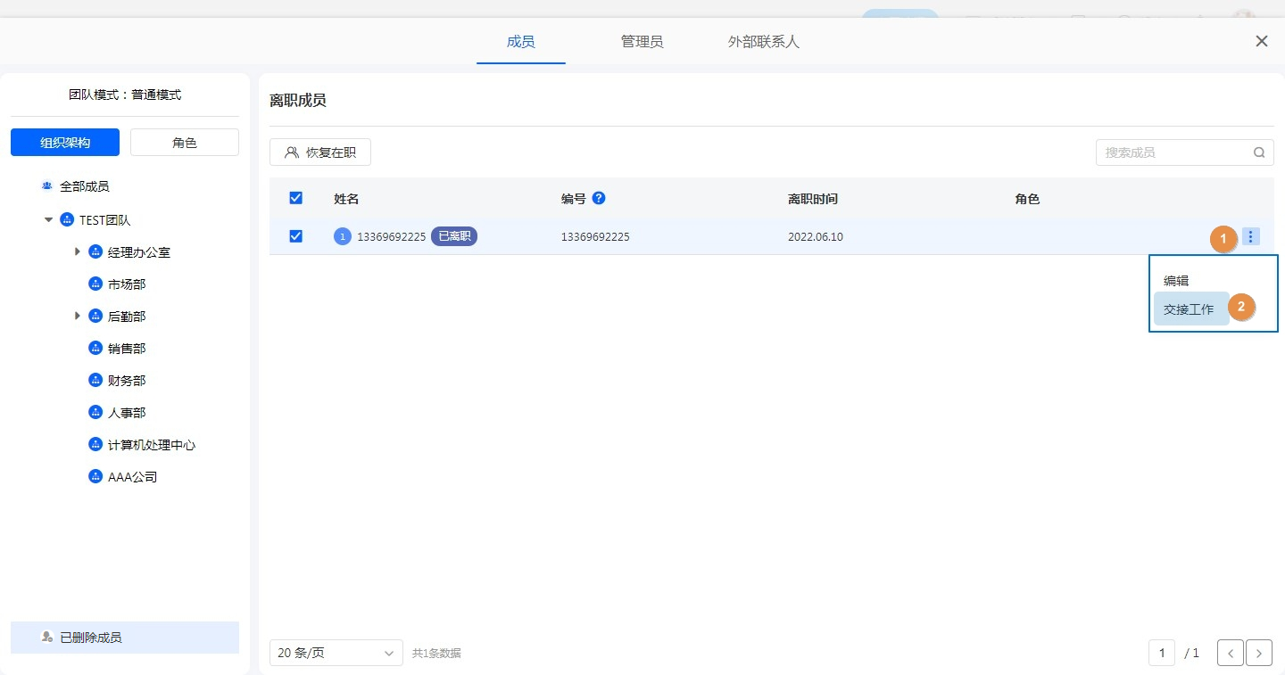Select the 市场部 department icon
Image resolution: width=1285 pixels, height=675 pixels.
click(x=95, y=284)
